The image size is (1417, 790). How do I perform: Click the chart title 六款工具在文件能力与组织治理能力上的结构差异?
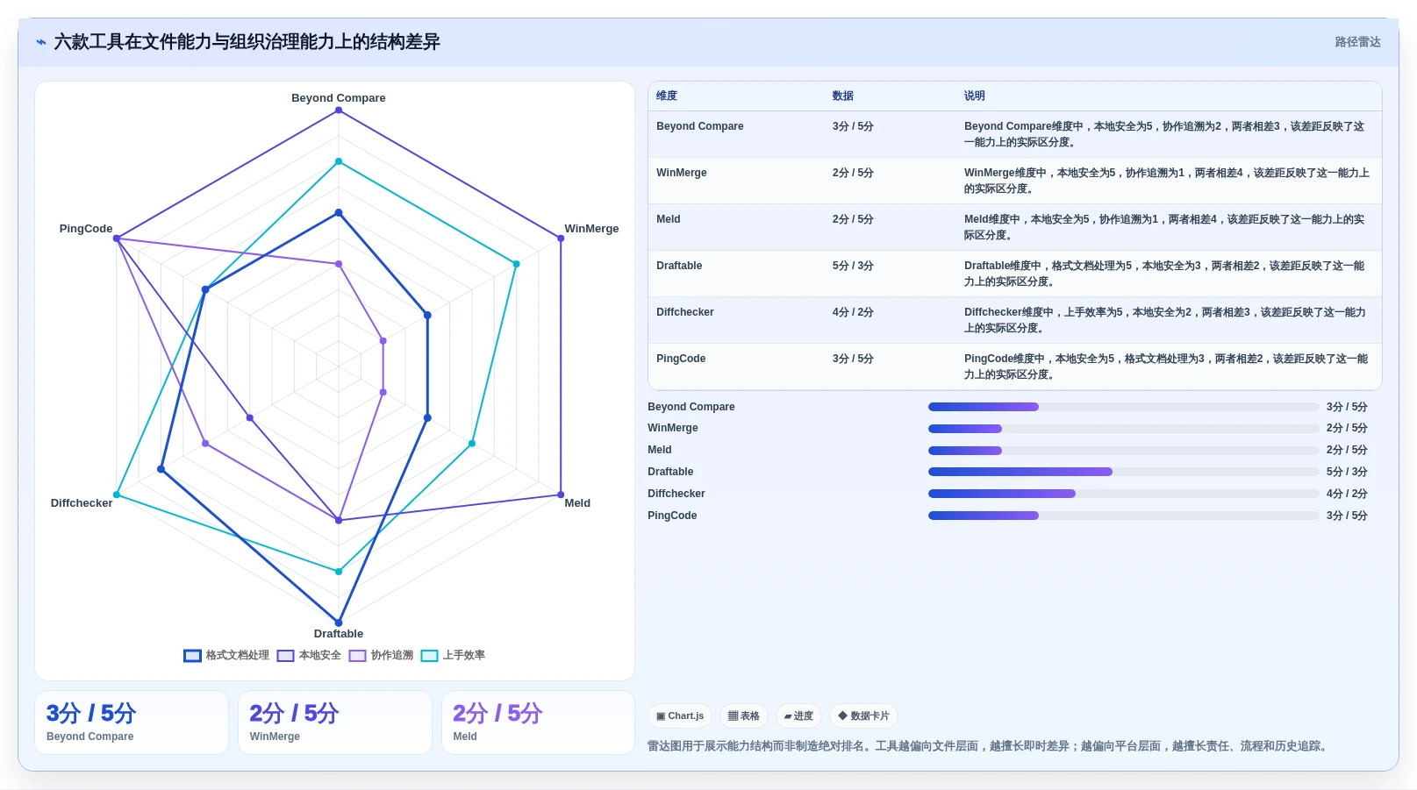click(x=247, y=42)
